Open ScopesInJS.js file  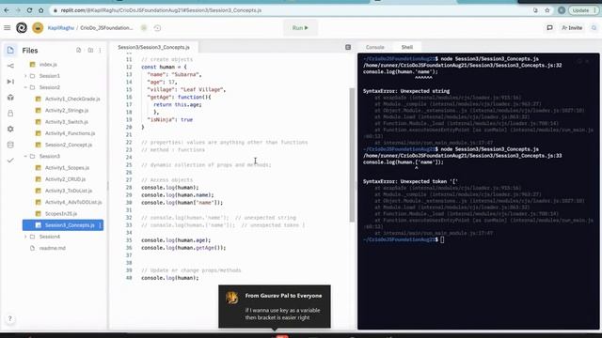click(60, 213)
